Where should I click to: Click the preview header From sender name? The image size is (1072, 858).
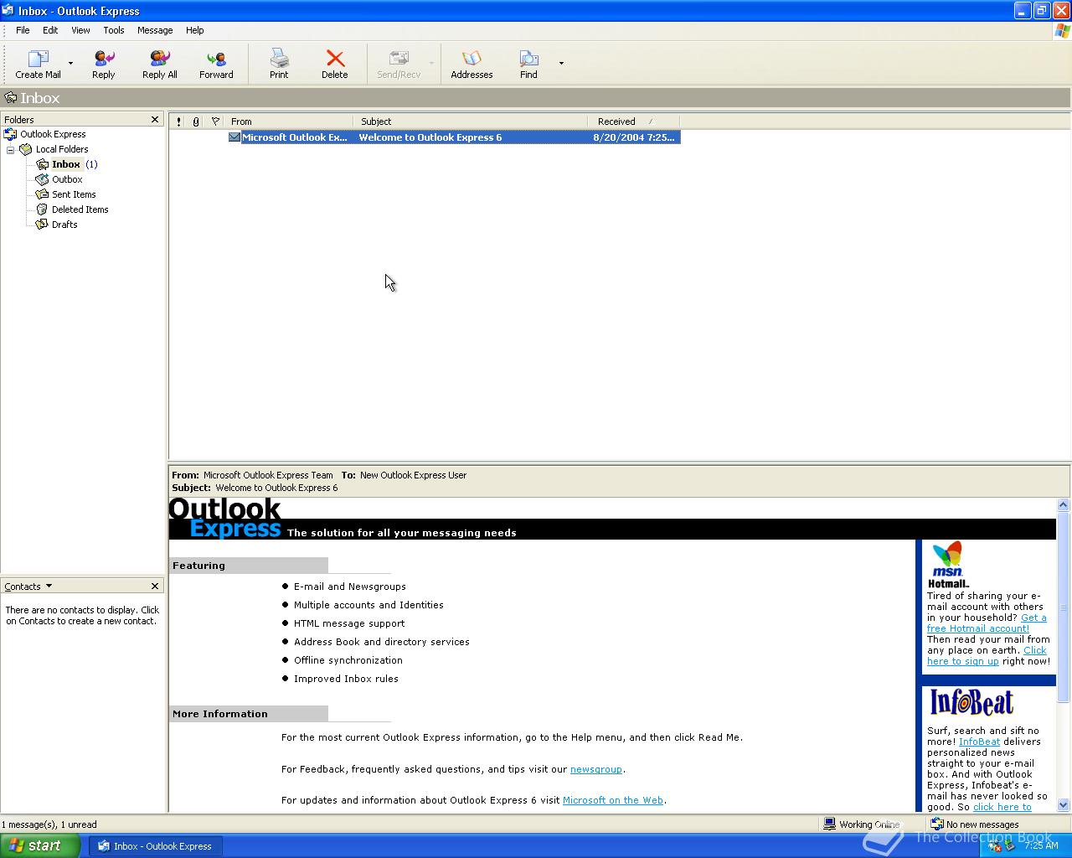pyautogui.click(x=268, y=475)
